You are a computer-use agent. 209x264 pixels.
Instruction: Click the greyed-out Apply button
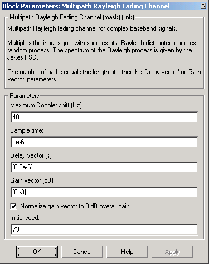pos(172,252)
